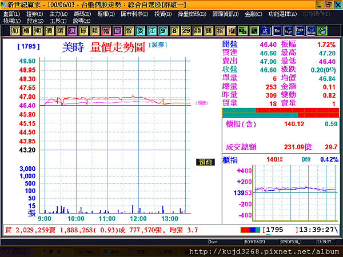The height and width of the screenshot is (257, 343).
Task: Click the 預測 forecast button
Action: (x=205, y=162)
